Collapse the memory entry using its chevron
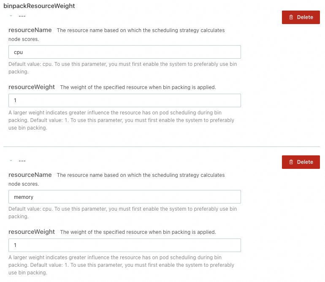 coord(11,160)
